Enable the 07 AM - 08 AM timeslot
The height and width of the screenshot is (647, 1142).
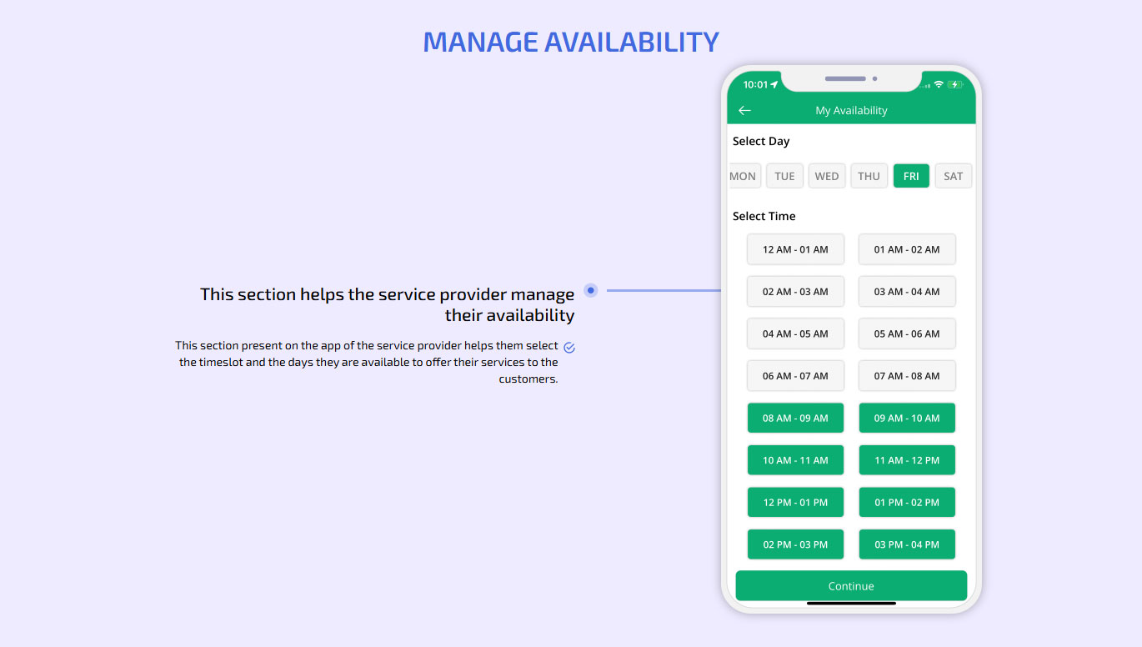(x=907, y=376)
